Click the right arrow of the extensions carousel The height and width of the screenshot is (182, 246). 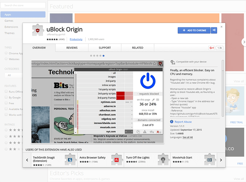[221, 160]
